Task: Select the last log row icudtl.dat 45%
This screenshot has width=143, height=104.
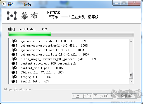Action: pos(30,81)
